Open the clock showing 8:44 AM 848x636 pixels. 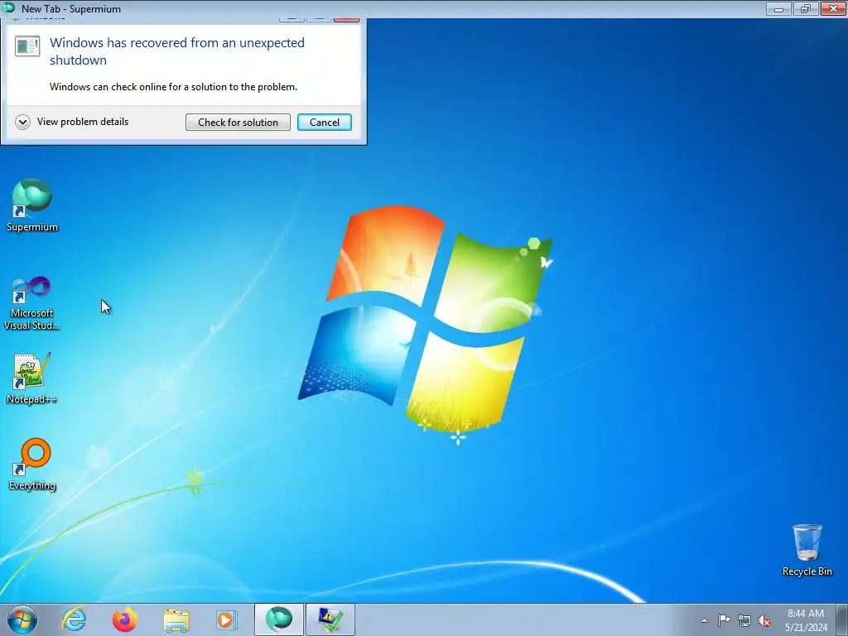tap(806, 619)
